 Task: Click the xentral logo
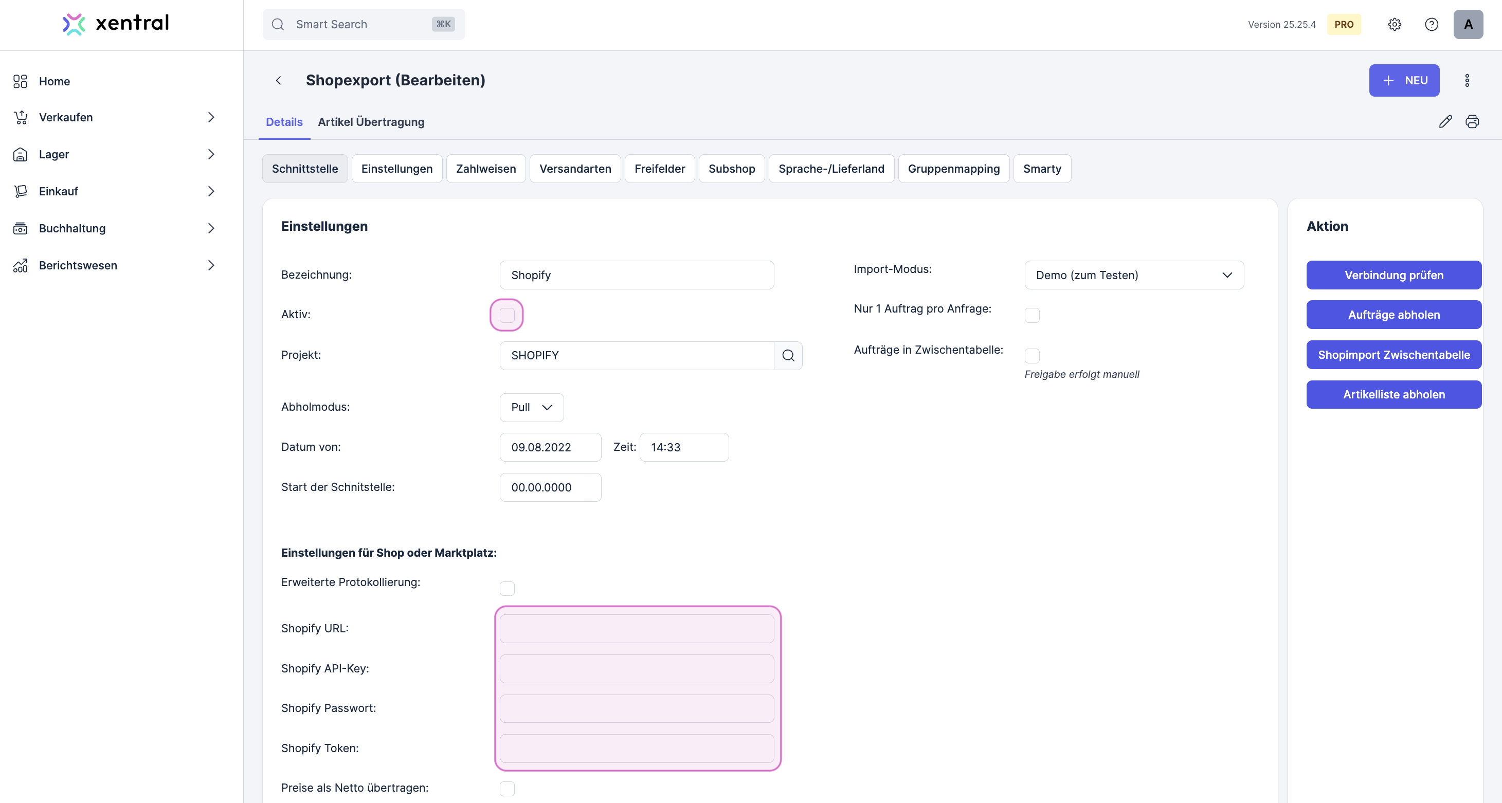pyautogui.click(x=116, y=23)
